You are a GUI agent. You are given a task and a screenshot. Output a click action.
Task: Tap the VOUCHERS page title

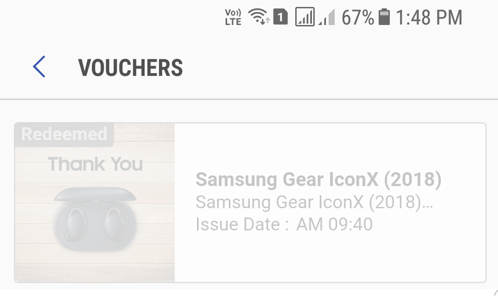pyautogui.click(x=131, y=68)
